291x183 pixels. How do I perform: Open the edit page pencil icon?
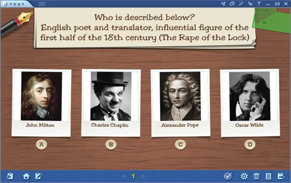[39, 176]
